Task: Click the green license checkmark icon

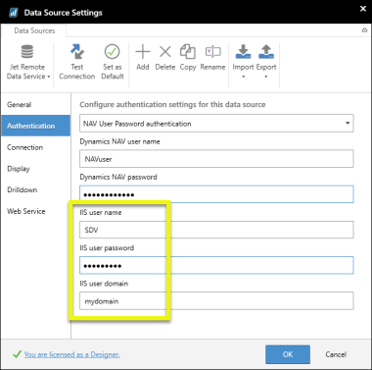Action: coord(17,354)
